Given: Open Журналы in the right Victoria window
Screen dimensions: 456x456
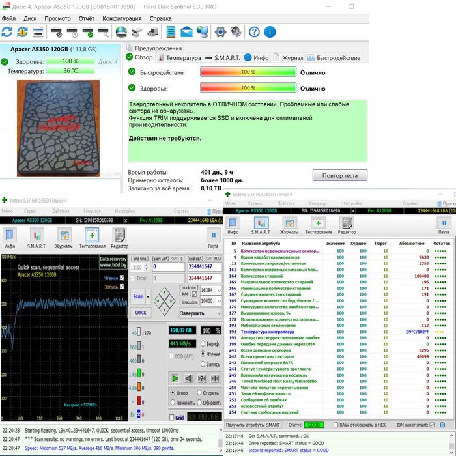Looking at the screenshot, I should [x=289, y=225].
